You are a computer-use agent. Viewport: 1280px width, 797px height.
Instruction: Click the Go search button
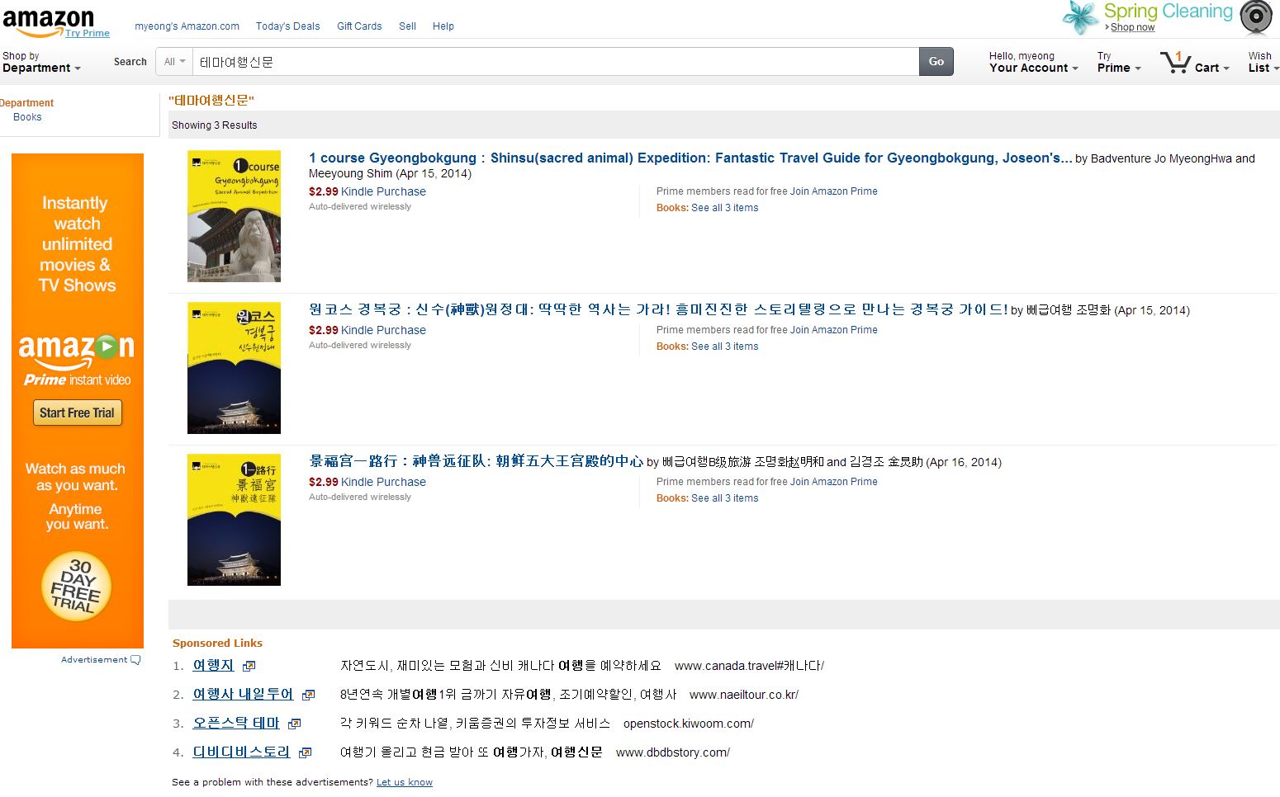tap(936, 62)
